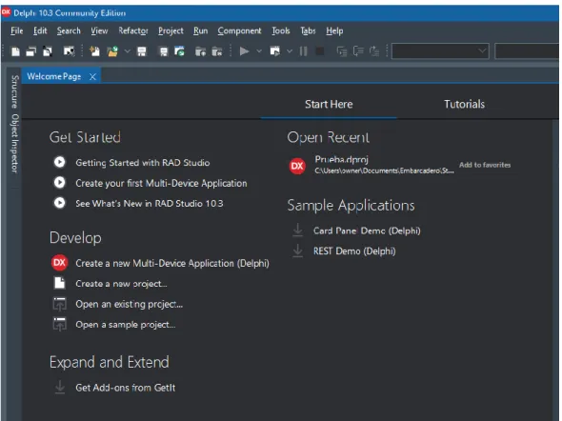The height and width of the screenshot is (421, 562).
Task: Open the Help menu
Action: (x=334, y=31)
